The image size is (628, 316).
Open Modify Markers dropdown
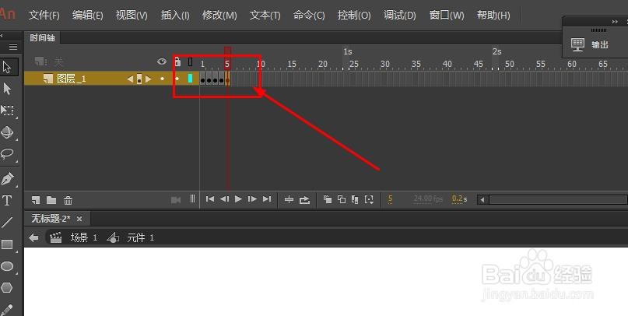pyautogui.click(x=369, y=199)
